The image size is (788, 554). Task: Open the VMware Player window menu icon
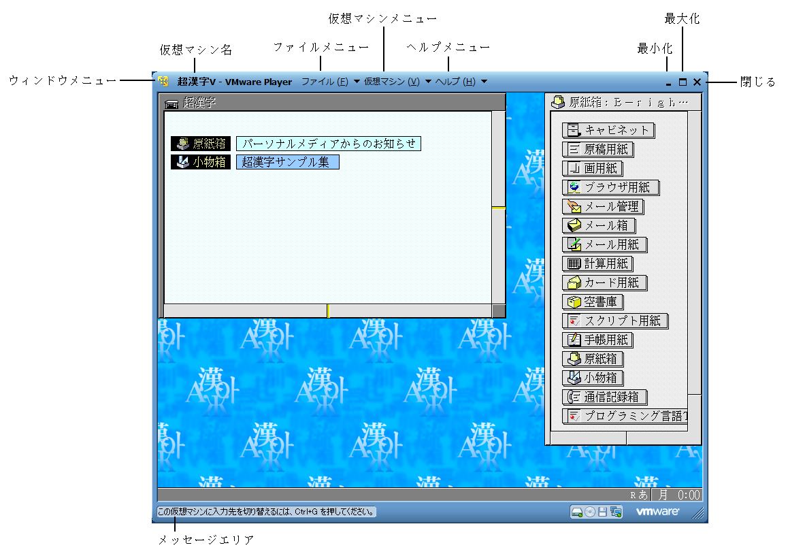click(x=163, y=82)
